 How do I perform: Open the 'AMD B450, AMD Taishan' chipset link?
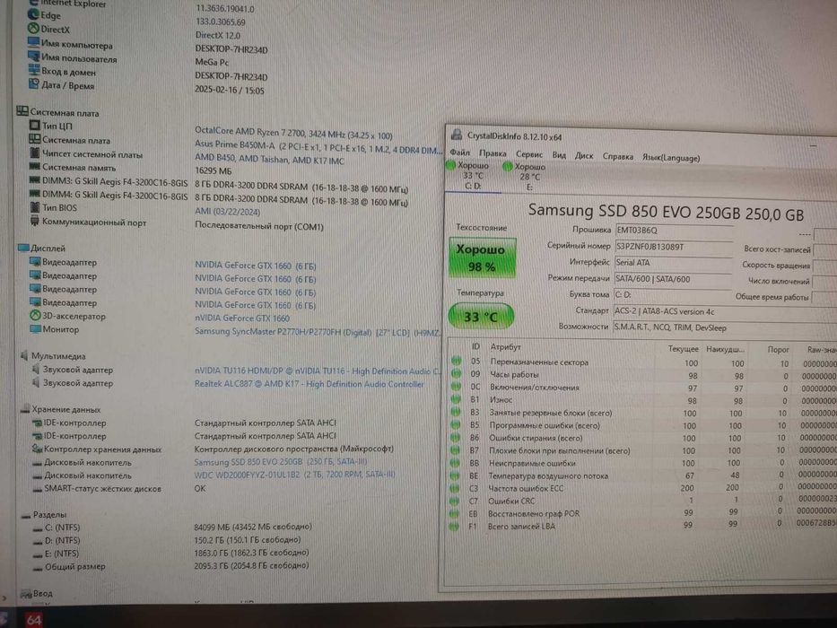coord(269,160)
